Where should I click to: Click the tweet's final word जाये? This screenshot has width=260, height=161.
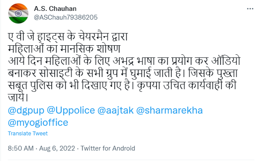click(18, 97)
